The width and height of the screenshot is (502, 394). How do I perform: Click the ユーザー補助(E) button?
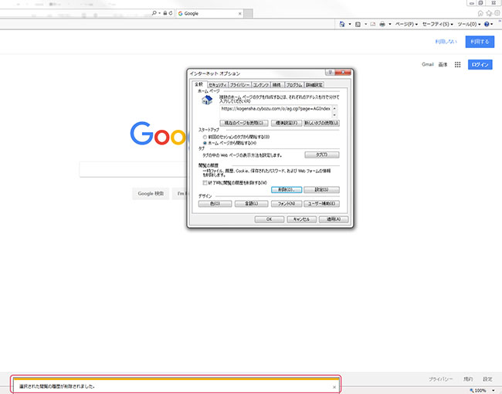click(x=321, y=204)
